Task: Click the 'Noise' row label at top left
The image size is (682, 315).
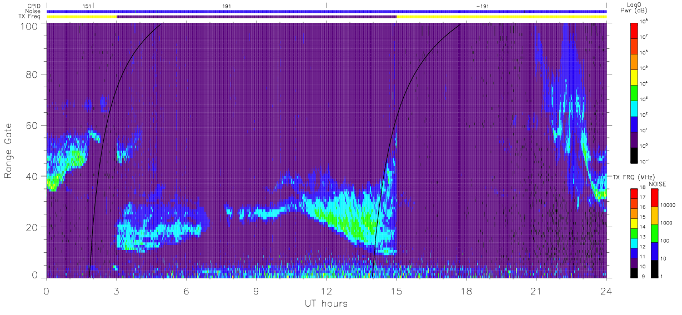Action: point(33,11)
